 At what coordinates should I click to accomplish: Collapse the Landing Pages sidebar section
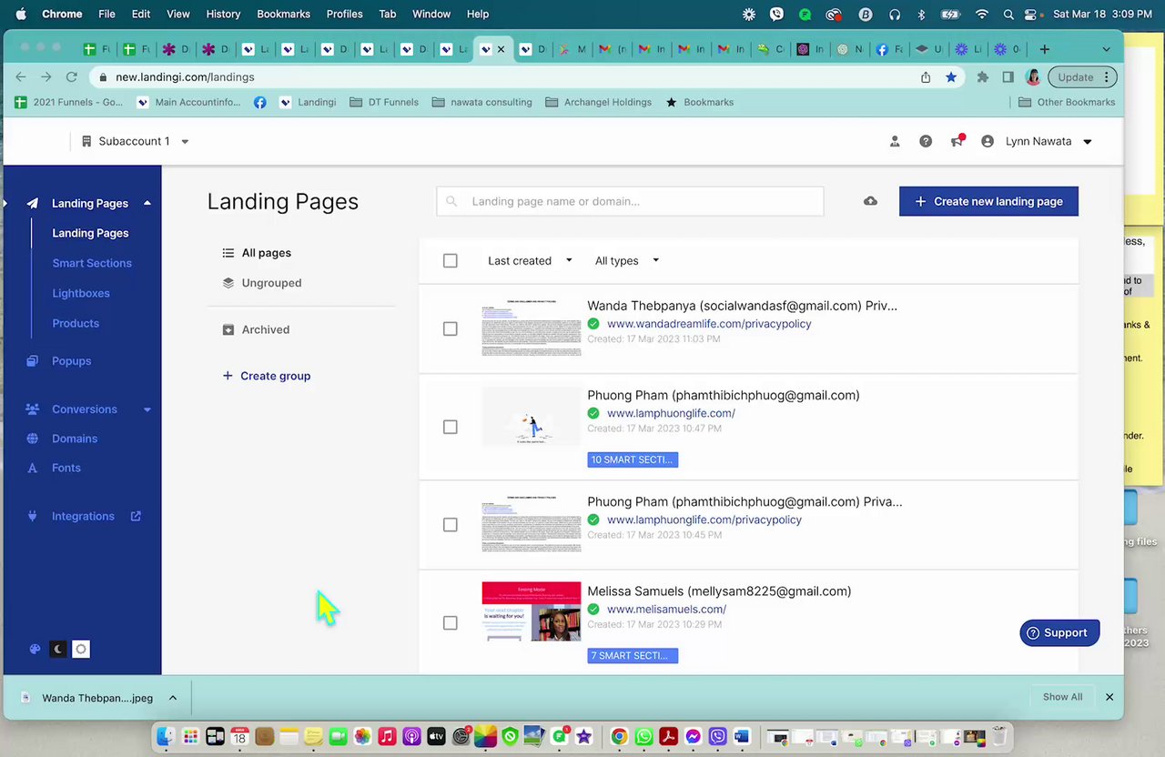[147, 203]
